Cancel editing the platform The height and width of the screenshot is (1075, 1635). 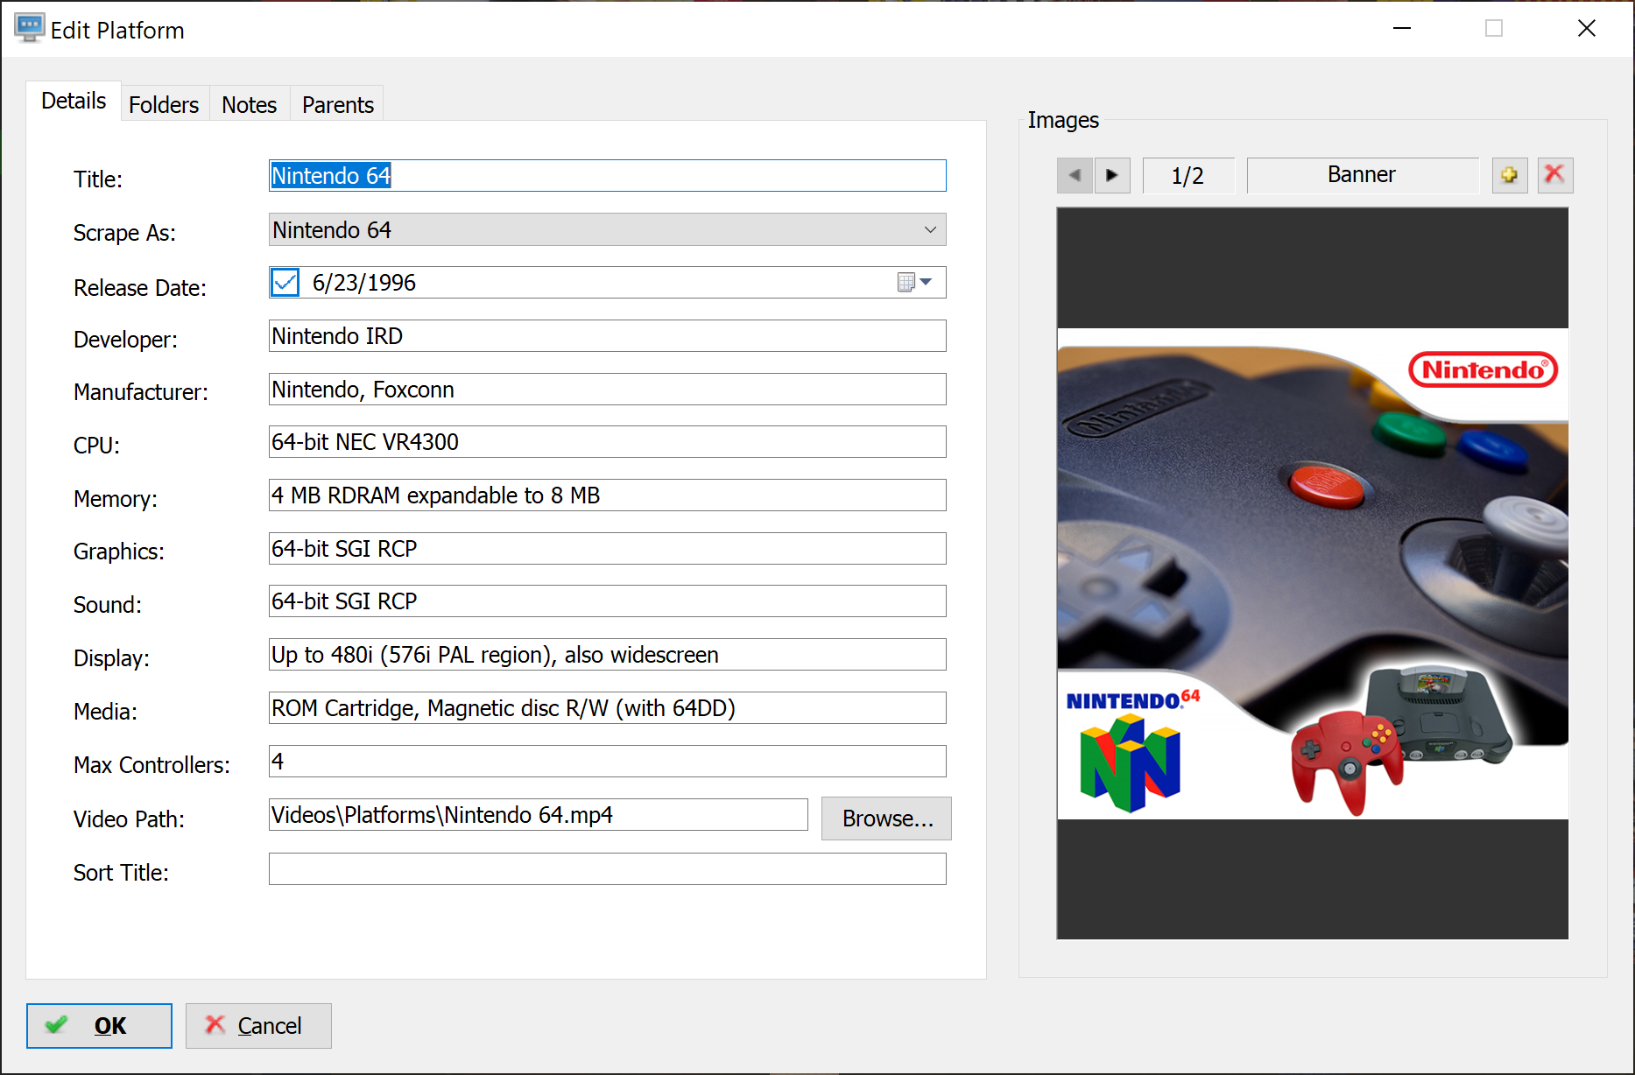click(258, 1025)
